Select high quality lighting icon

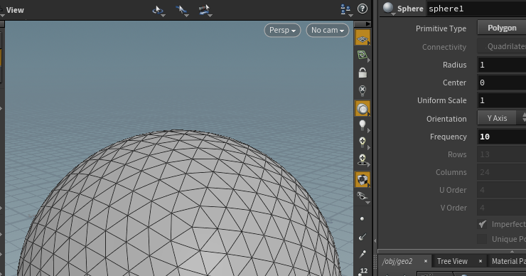363,142
